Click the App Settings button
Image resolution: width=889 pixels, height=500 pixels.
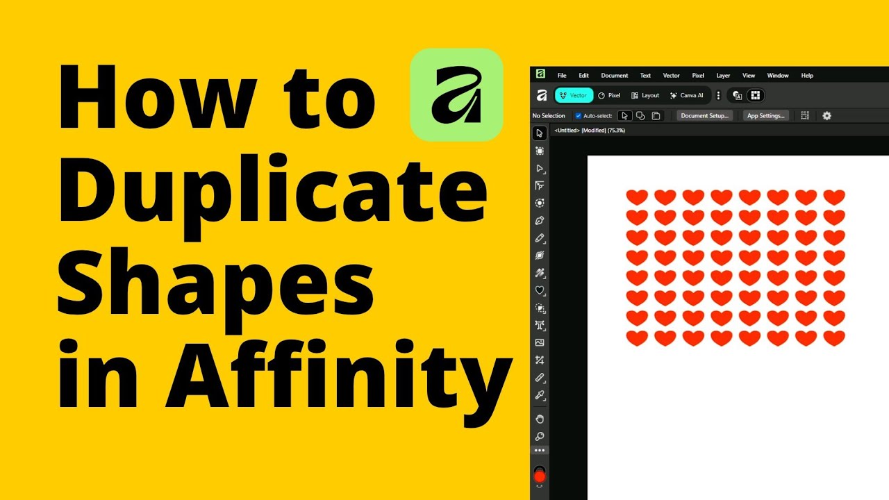(x=766, y=116)
